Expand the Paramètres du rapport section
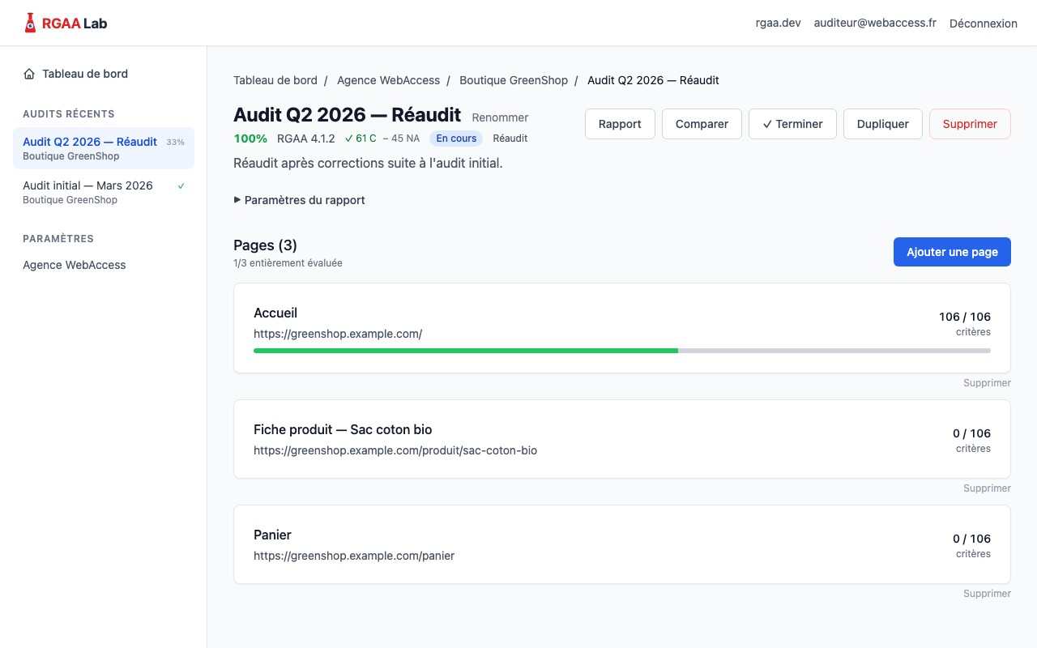The width and height of the screenshot is (1037, 648). (x=300, y=200)
